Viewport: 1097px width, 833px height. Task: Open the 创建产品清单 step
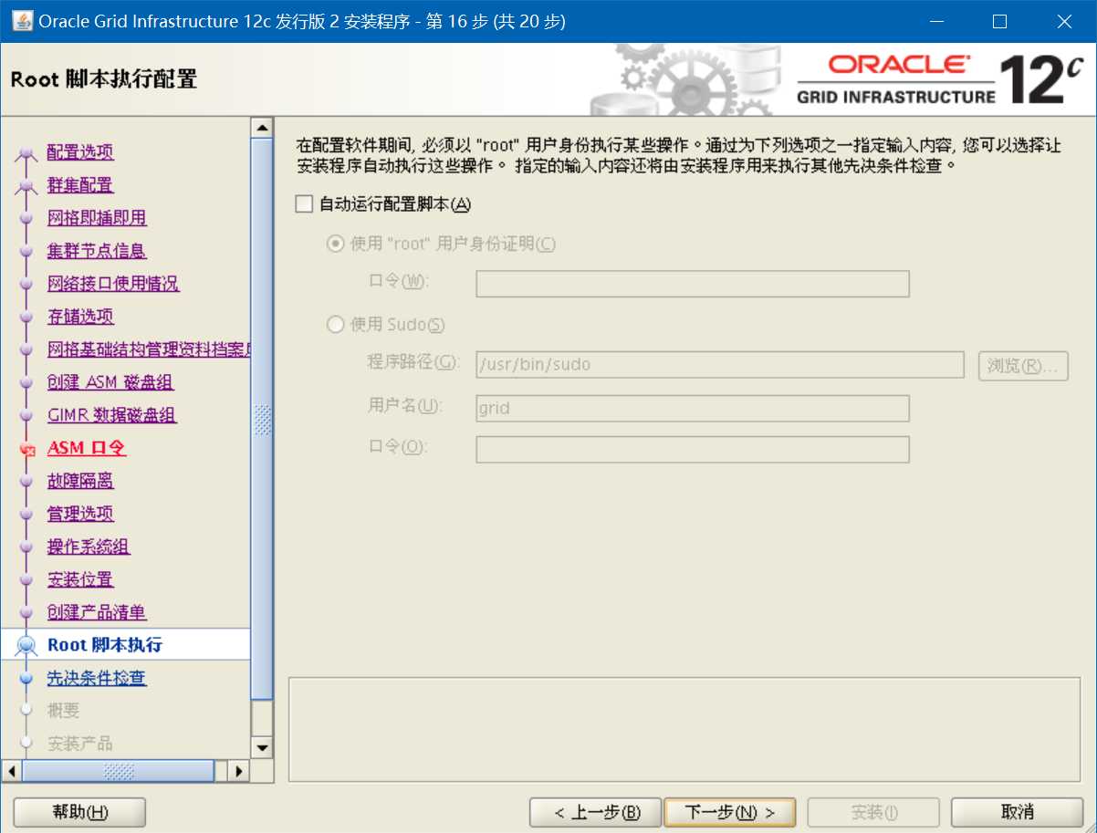click(97, 612)
